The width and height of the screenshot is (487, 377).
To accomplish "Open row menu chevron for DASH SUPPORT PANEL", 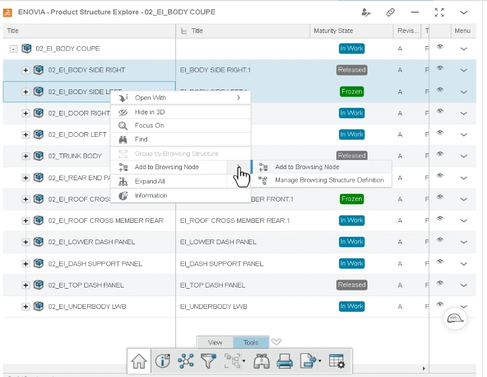I will click(463, 264).
